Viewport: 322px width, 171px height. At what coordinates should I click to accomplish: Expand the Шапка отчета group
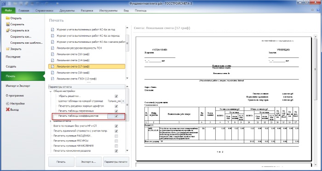(x=51, y=121)
